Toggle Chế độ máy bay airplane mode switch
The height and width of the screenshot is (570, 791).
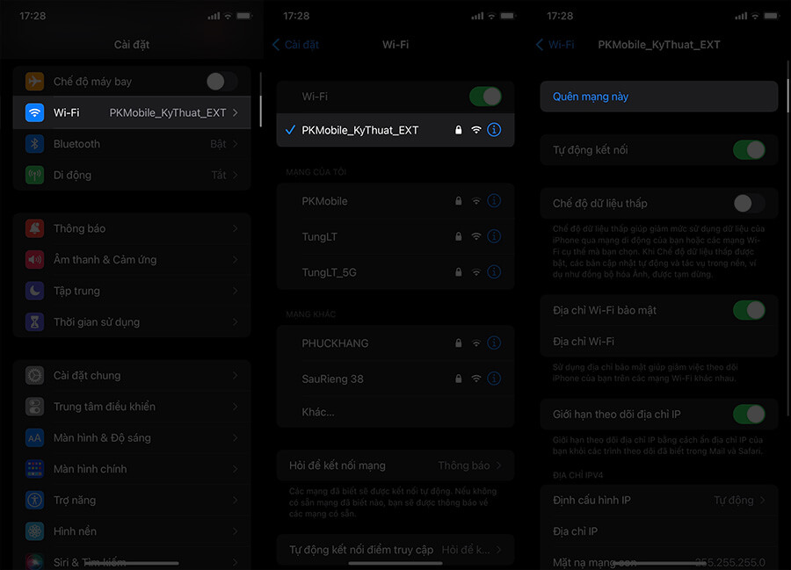[x=221, y=82]
